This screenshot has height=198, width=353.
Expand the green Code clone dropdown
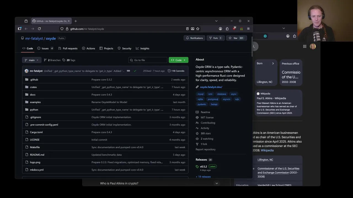coord(178,60)
